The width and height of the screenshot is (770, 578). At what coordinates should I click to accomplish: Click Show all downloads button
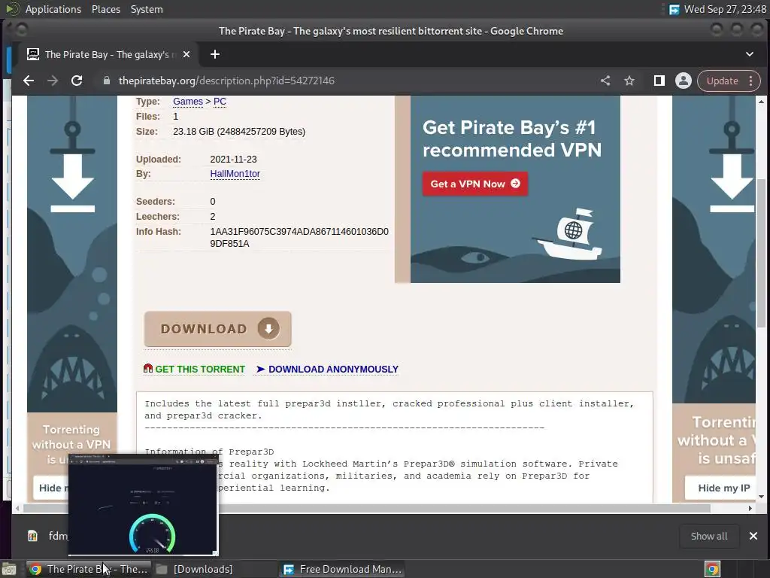click(708, 536)
